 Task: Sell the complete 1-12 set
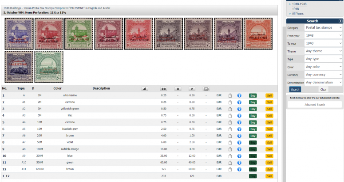[269, 176]
